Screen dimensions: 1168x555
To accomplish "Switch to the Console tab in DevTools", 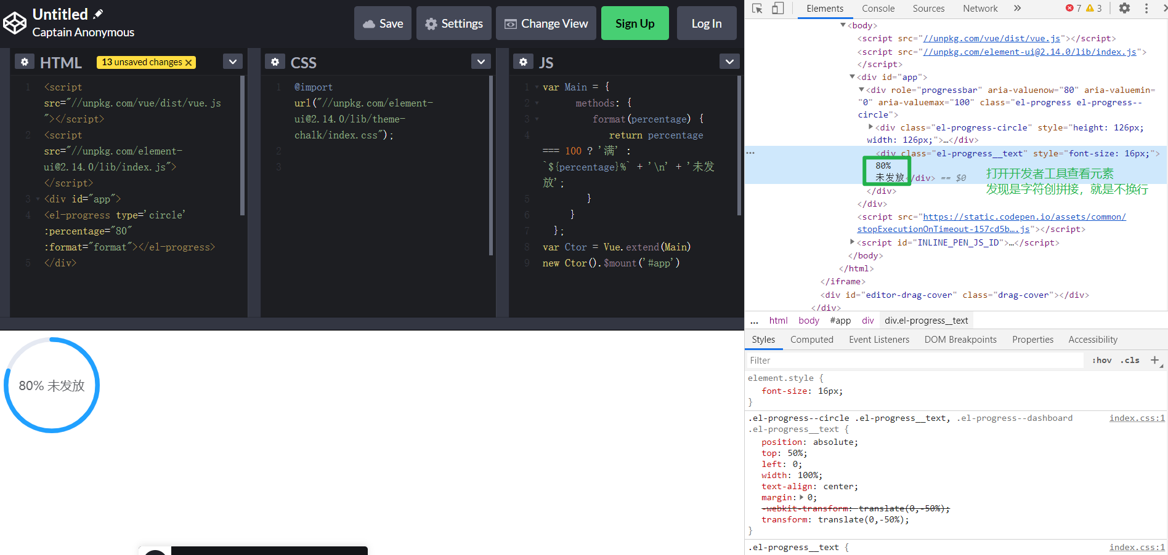I will (x=878, y=9).
